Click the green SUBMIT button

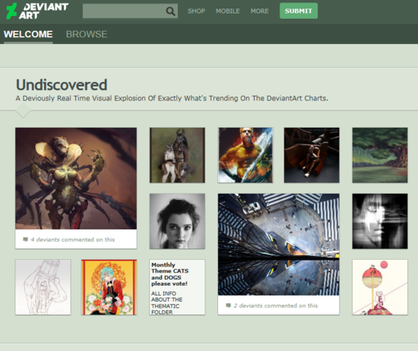tap(299, 11)
